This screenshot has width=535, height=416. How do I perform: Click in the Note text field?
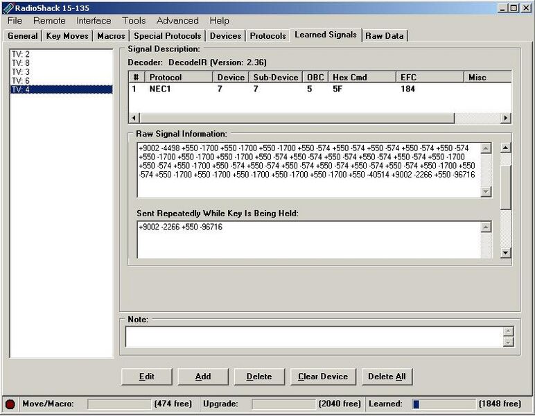314,337
